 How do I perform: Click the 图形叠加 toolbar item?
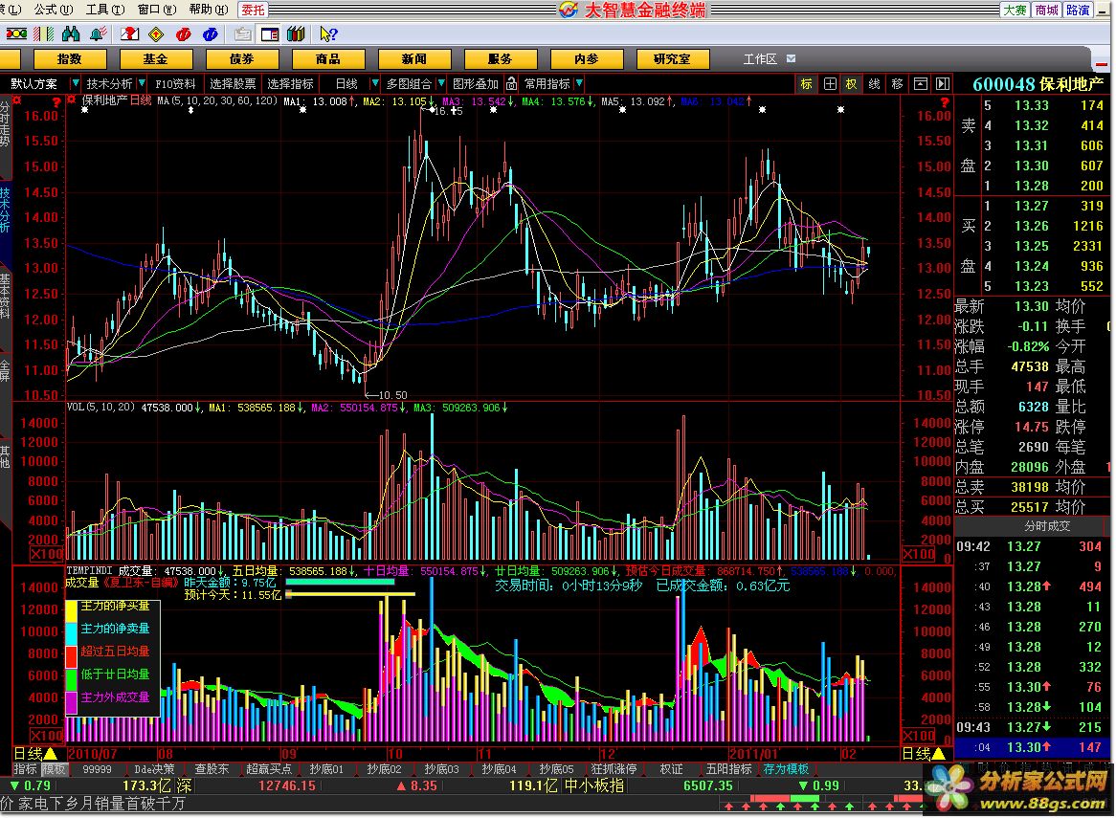click(476, 84)
